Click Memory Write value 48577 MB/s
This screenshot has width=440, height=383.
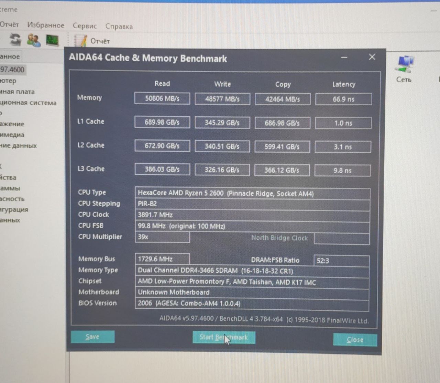click(222, 99)
